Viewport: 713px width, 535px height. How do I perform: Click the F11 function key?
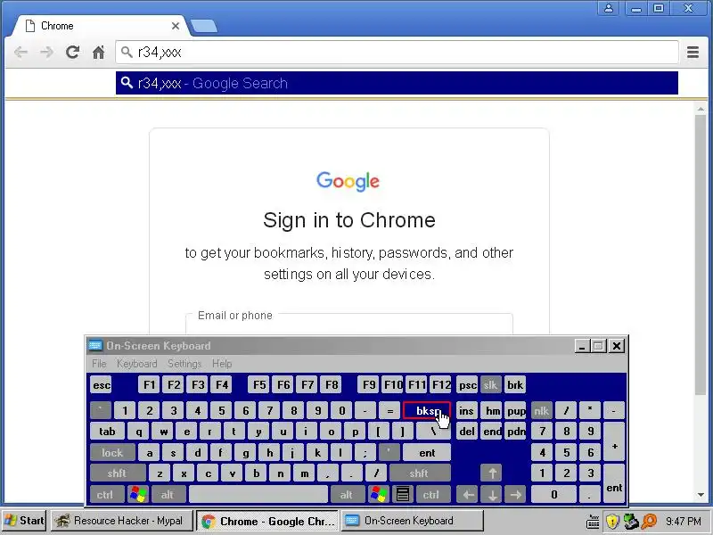416,385
